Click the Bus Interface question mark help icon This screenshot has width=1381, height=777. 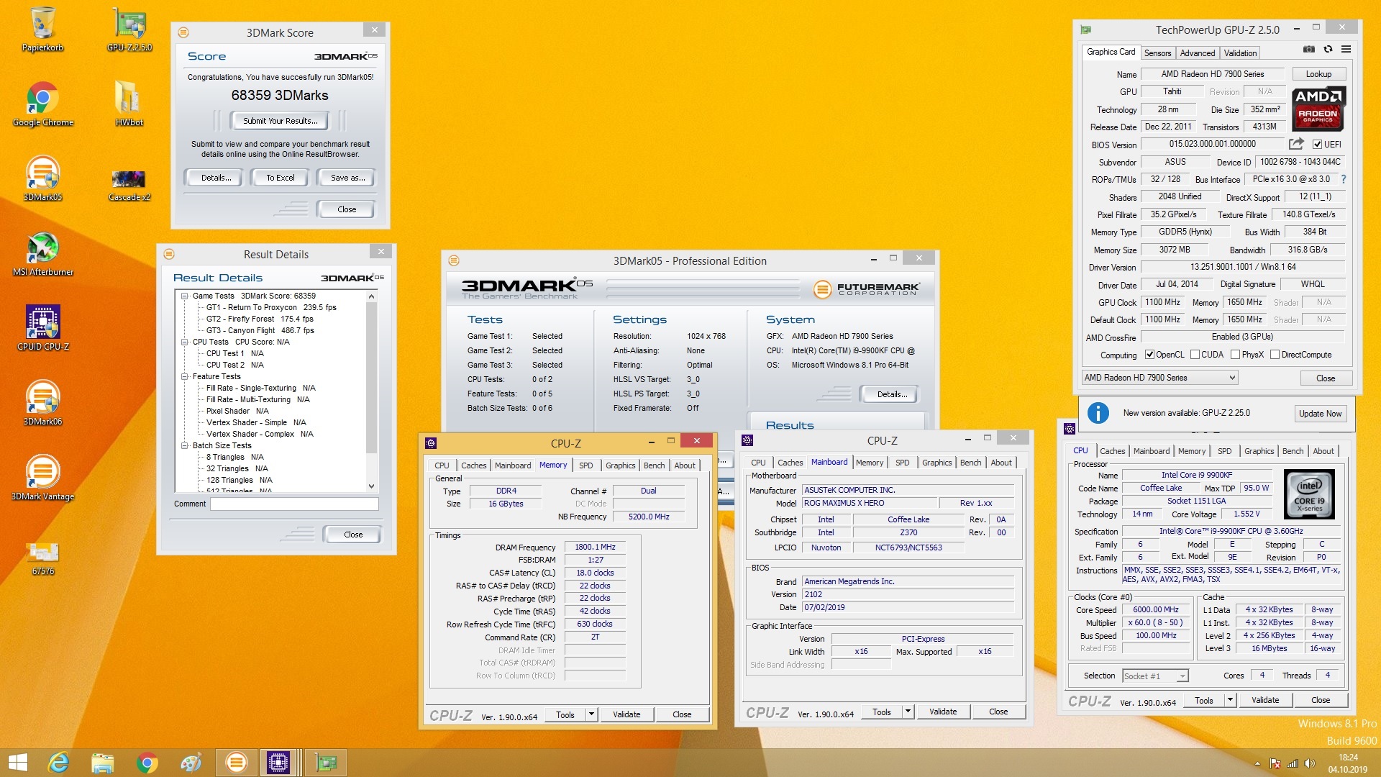pyautogui.click(x=1343, y=179)
